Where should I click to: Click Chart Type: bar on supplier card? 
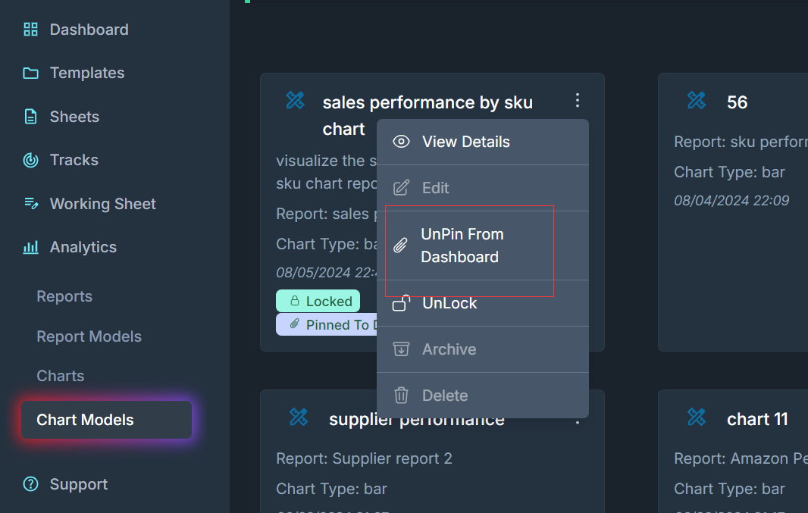click(x=331, y=489)
